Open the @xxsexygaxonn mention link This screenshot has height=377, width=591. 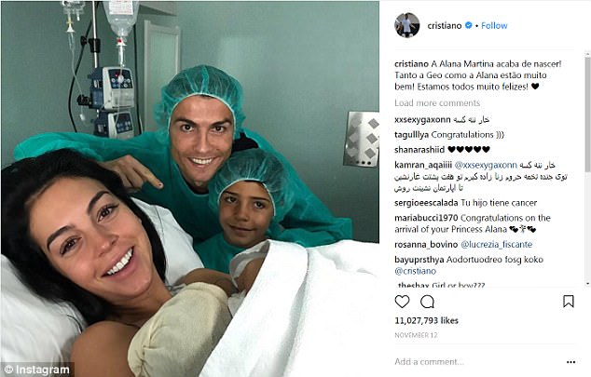(486, 165)
